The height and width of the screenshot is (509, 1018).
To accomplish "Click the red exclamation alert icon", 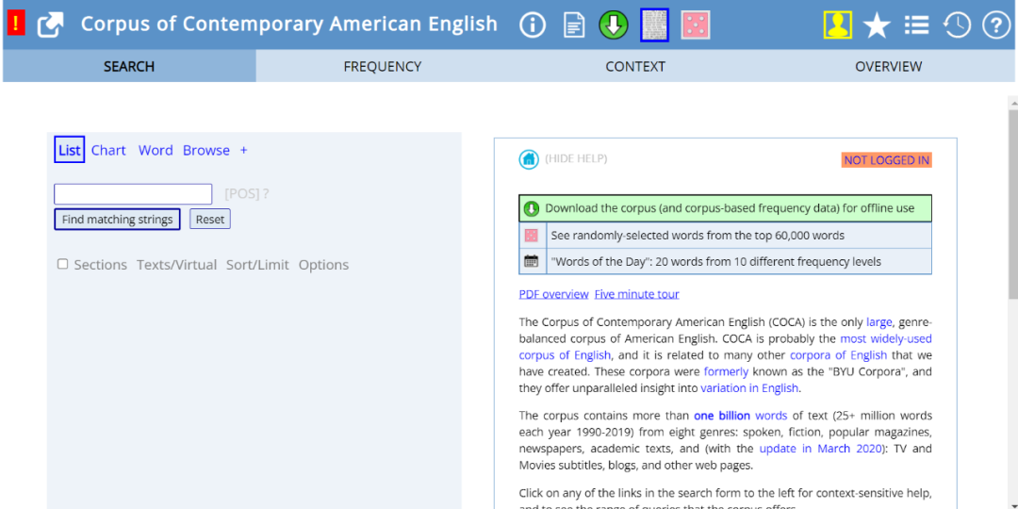I will [16, 25].
